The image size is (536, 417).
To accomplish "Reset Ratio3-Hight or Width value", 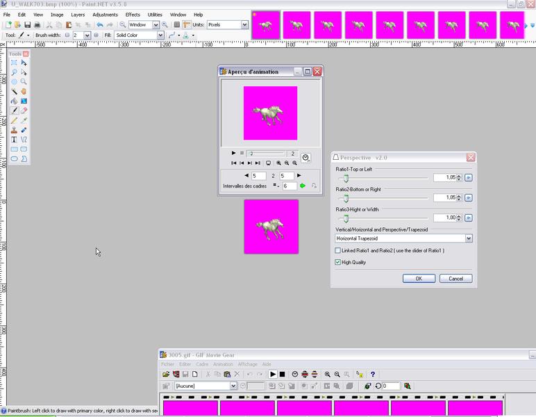I will coord(469,218).
